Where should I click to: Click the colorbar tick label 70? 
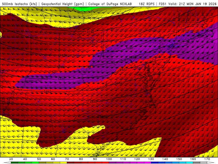[x=67, y=159]
